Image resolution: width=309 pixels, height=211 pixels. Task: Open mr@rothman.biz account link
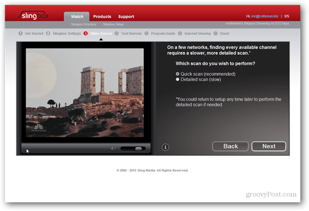pyautogui.click(x=265, y=16)
